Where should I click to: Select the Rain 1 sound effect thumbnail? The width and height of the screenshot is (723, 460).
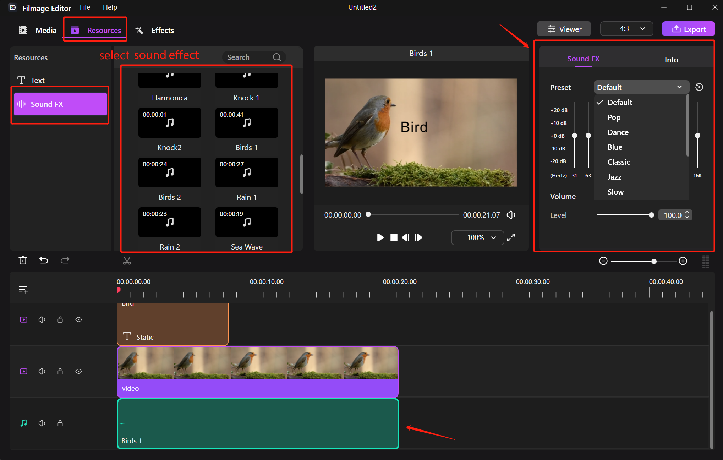coord(247,173)
